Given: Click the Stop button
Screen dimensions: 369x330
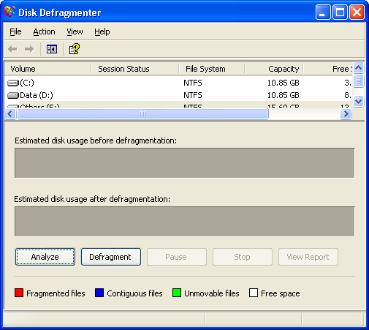Looking at the screenshot, I should tap(243, 257).
